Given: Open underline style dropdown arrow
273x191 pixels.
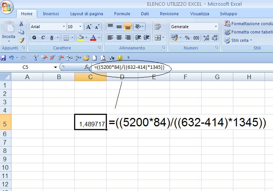Looking at the screenshot, I should pyautogui.click(x=58, y=38).
